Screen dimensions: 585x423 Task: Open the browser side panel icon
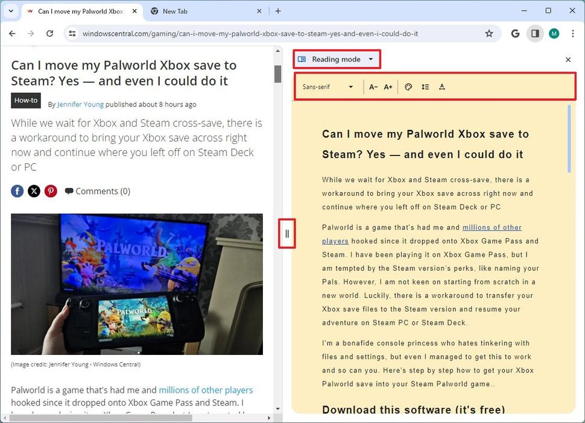point(534,34)
